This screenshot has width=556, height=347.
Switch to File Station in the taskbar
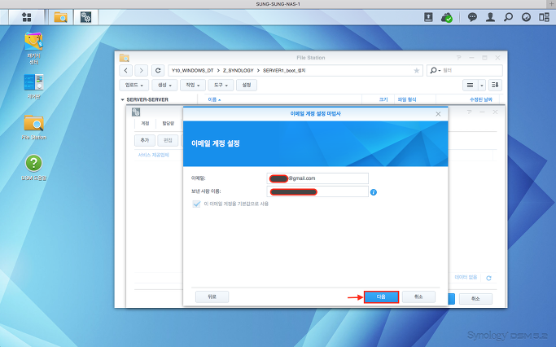click(x=60, y=17)
